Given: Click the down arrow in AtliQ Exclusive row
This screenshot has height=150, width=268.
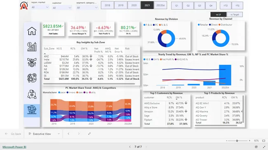Looking at the screenshot, I should click(186, 103).
